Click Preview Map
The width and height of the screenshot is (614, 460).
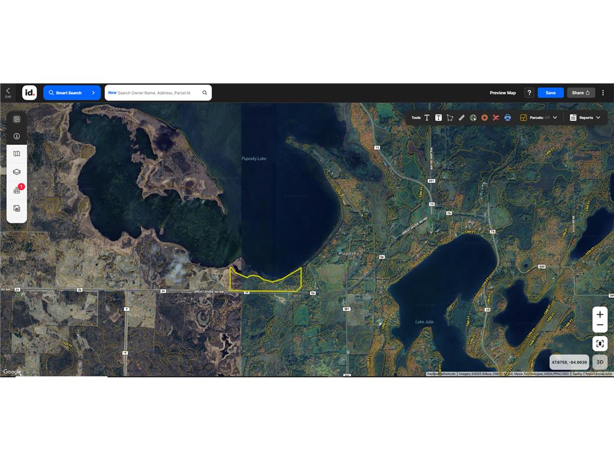(x=502, y=93)
